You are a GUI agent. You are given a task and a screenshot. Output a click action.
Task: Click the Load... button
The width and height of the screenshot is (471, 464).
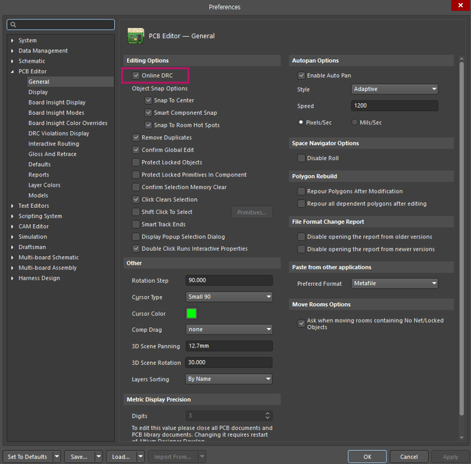[x=121, y=457]
